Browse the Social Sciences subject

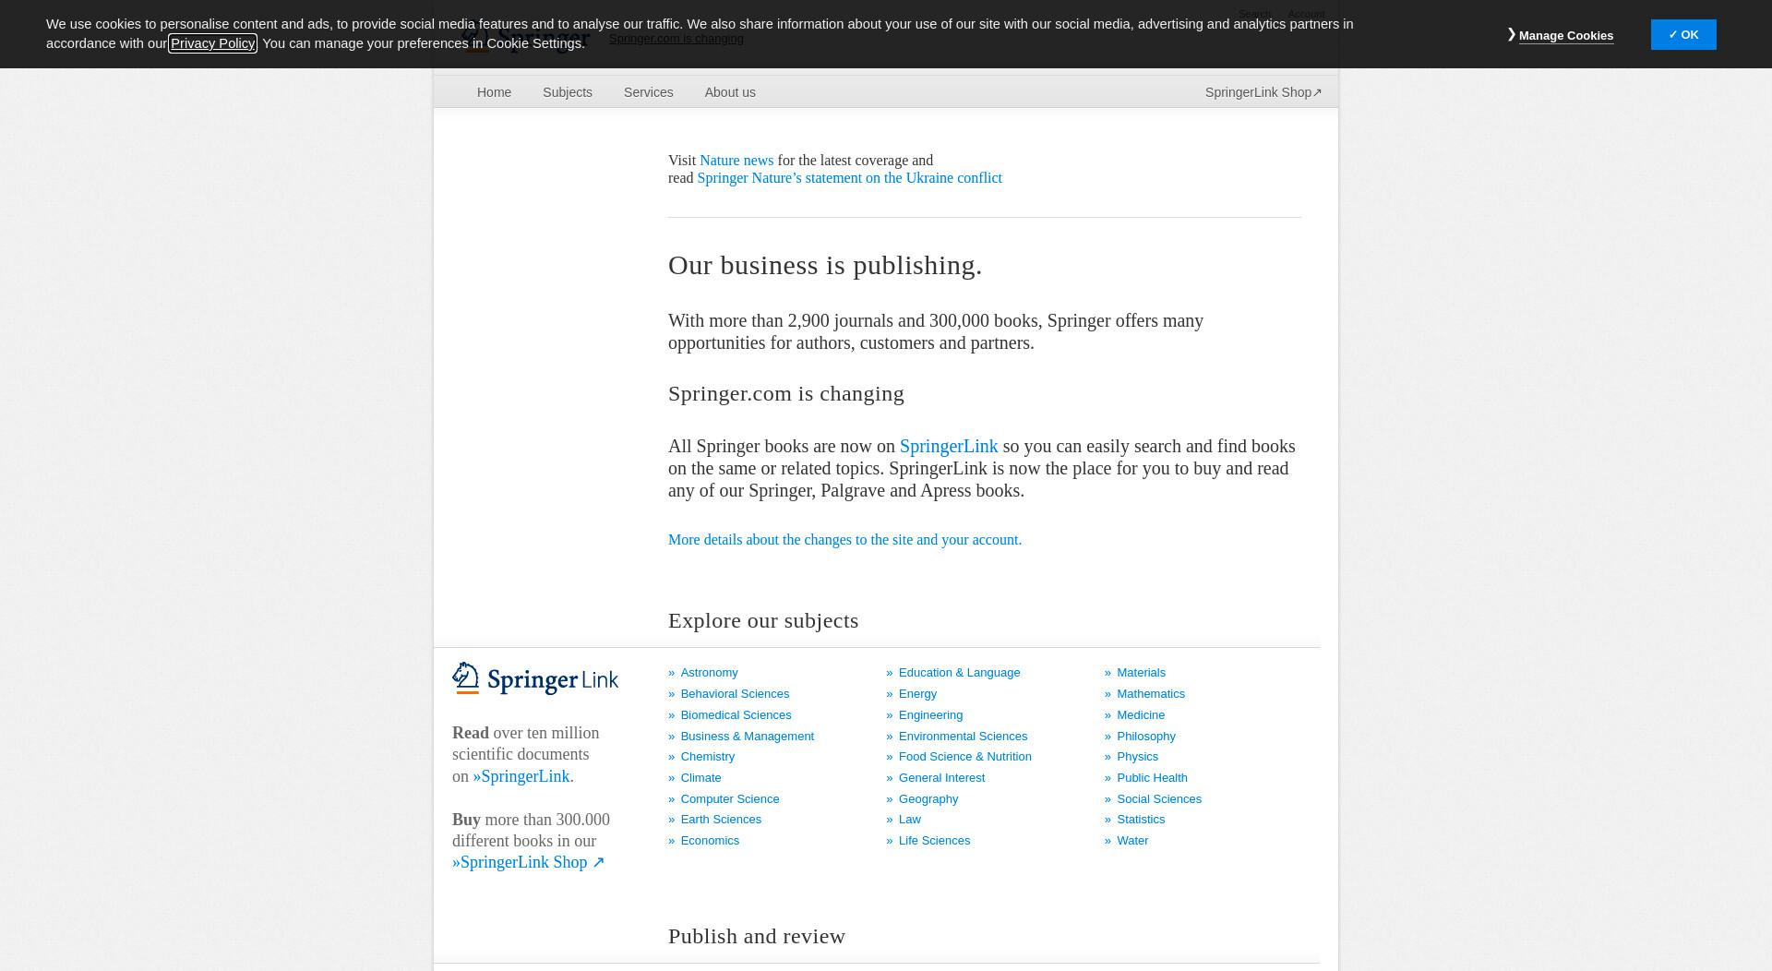click(x=1158, y=799)
